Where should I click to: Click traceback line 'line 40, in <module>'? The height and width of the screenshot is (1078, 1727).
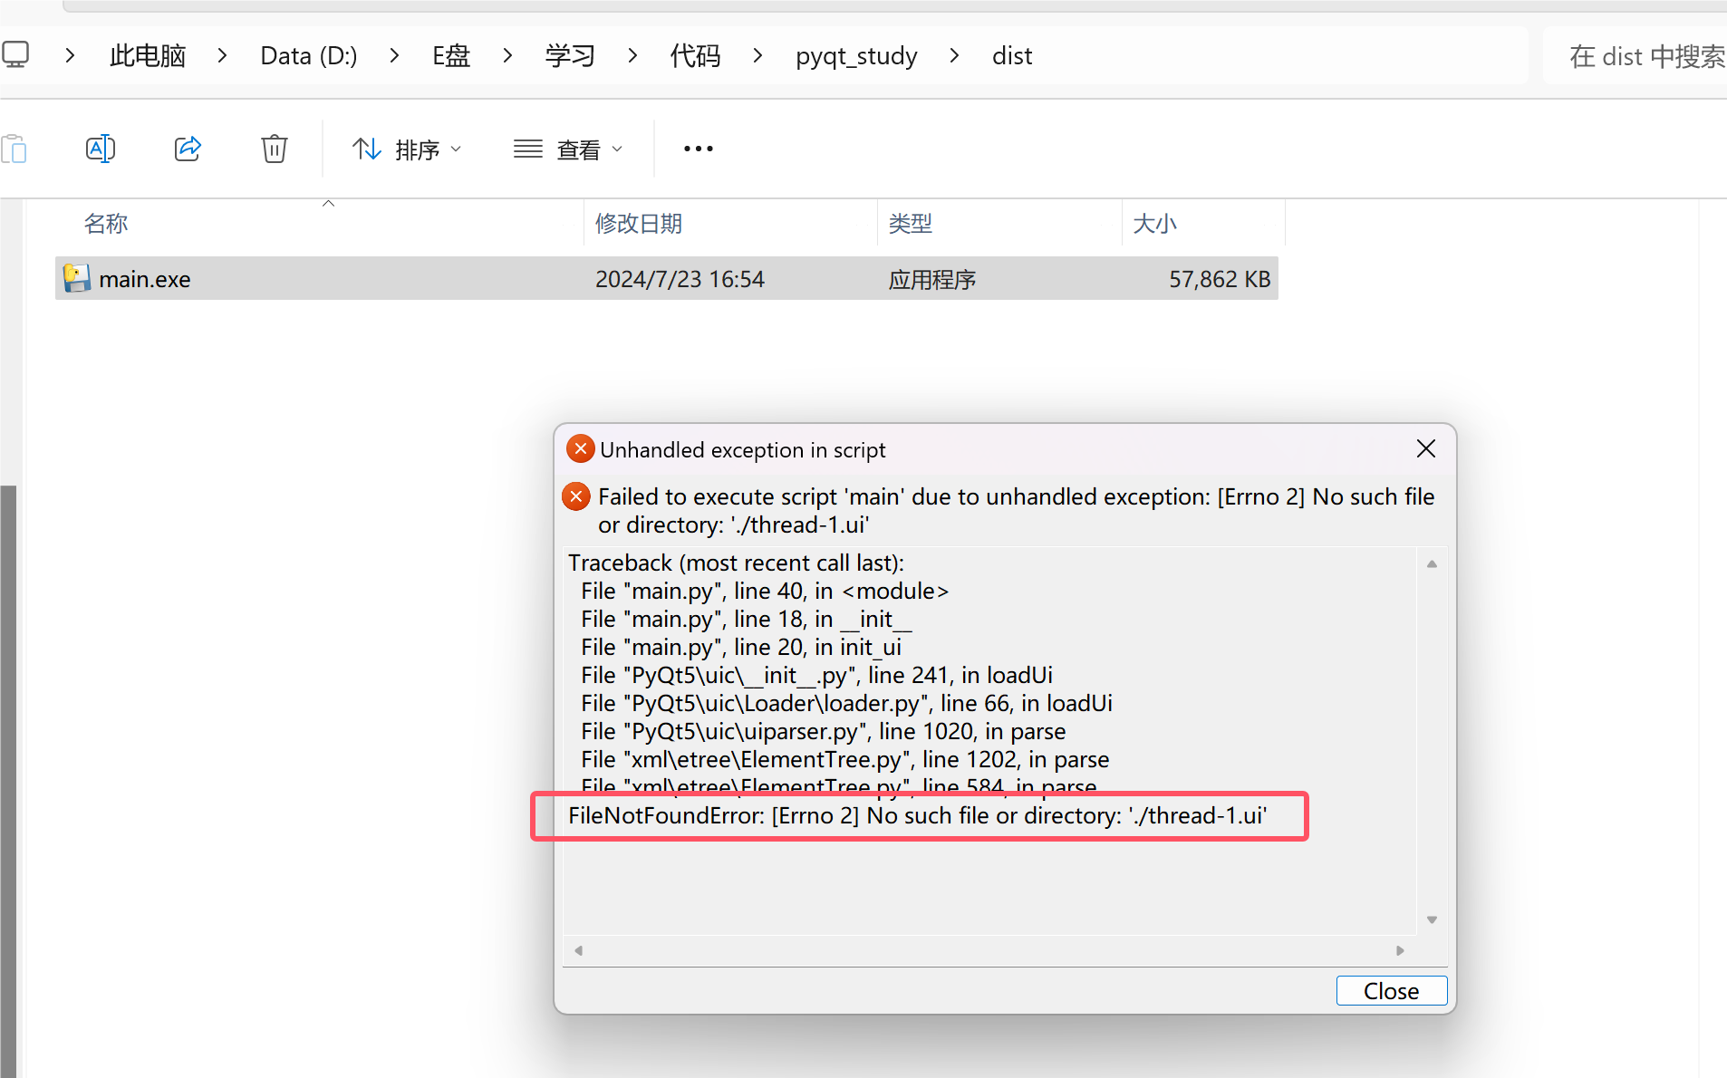(x=765, y=591)
